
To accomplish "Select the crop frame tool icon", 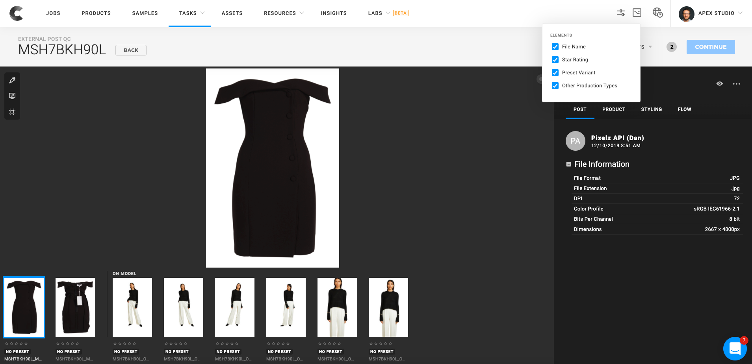I will pos(12,112).
